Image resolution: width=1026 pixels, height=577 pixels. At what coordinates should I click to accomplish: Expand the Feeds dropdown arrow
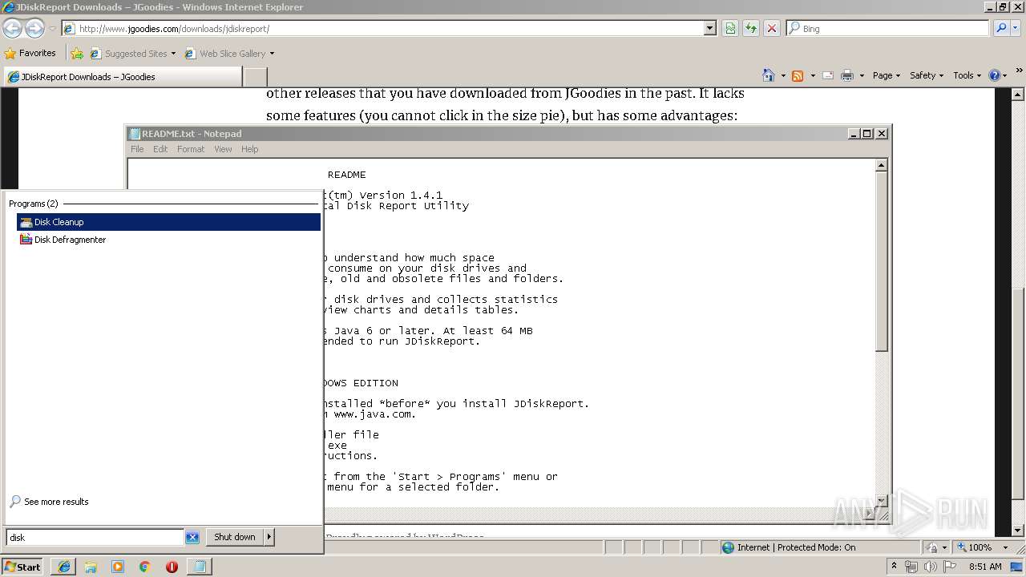pos(813,76)
